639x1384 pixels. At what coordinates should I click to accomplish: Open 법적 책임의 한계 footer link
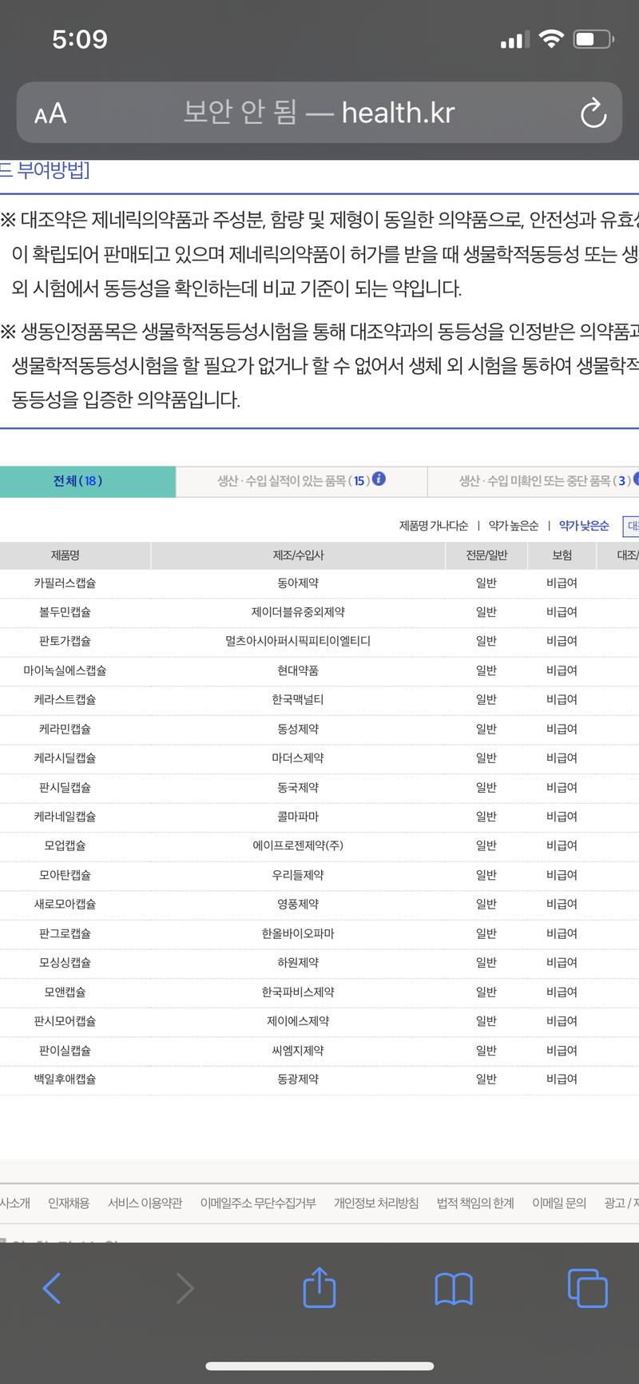point(475,1203)
